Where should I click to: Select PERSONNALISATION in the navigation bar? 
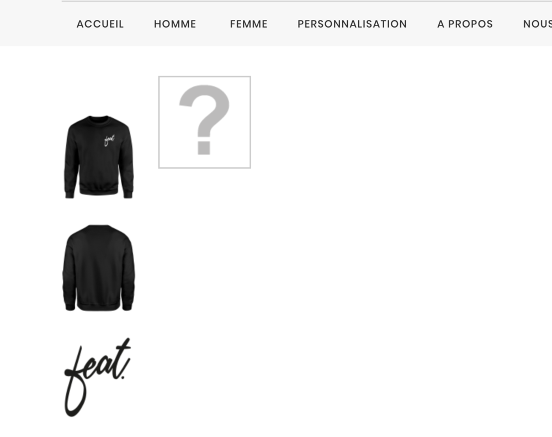(352, 24)
